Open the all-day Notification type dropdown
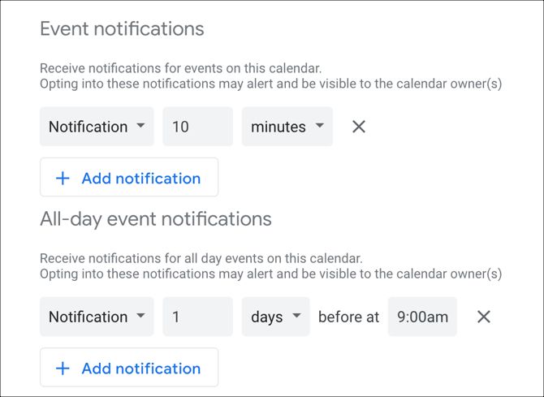 (97, 317)
